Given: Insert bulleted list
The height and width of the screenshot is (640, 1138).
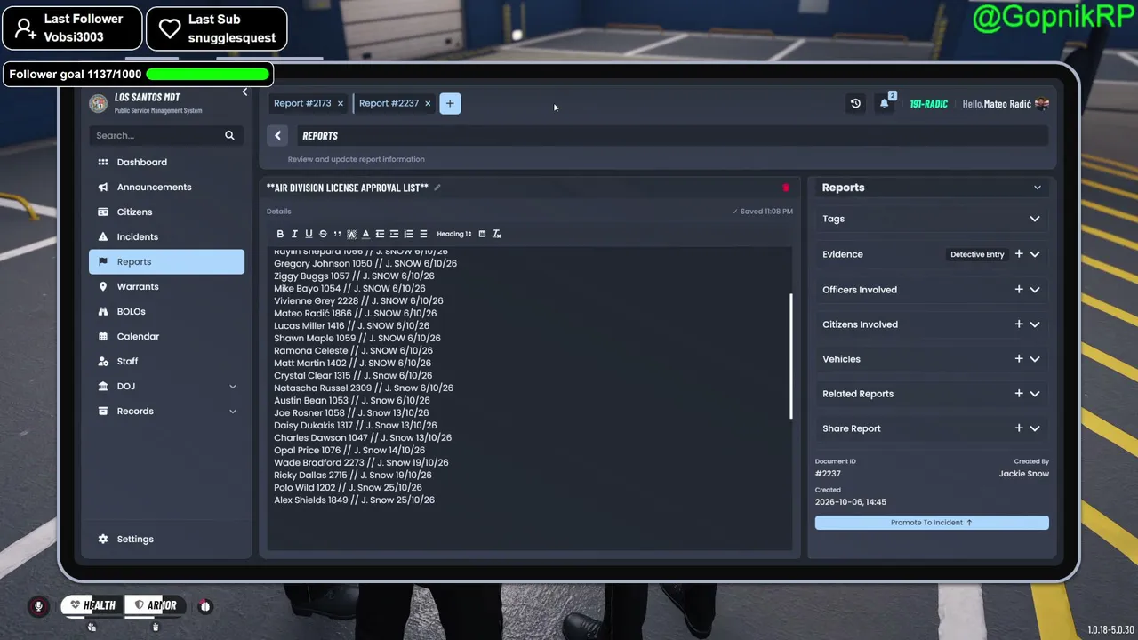Looking at the screenshot, I should (423, 234).
